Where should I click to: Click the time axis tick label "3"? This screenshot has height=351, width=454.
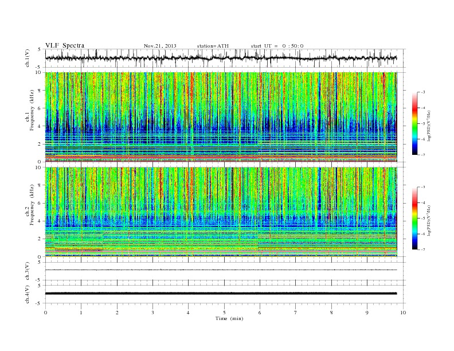coord(152,313)
